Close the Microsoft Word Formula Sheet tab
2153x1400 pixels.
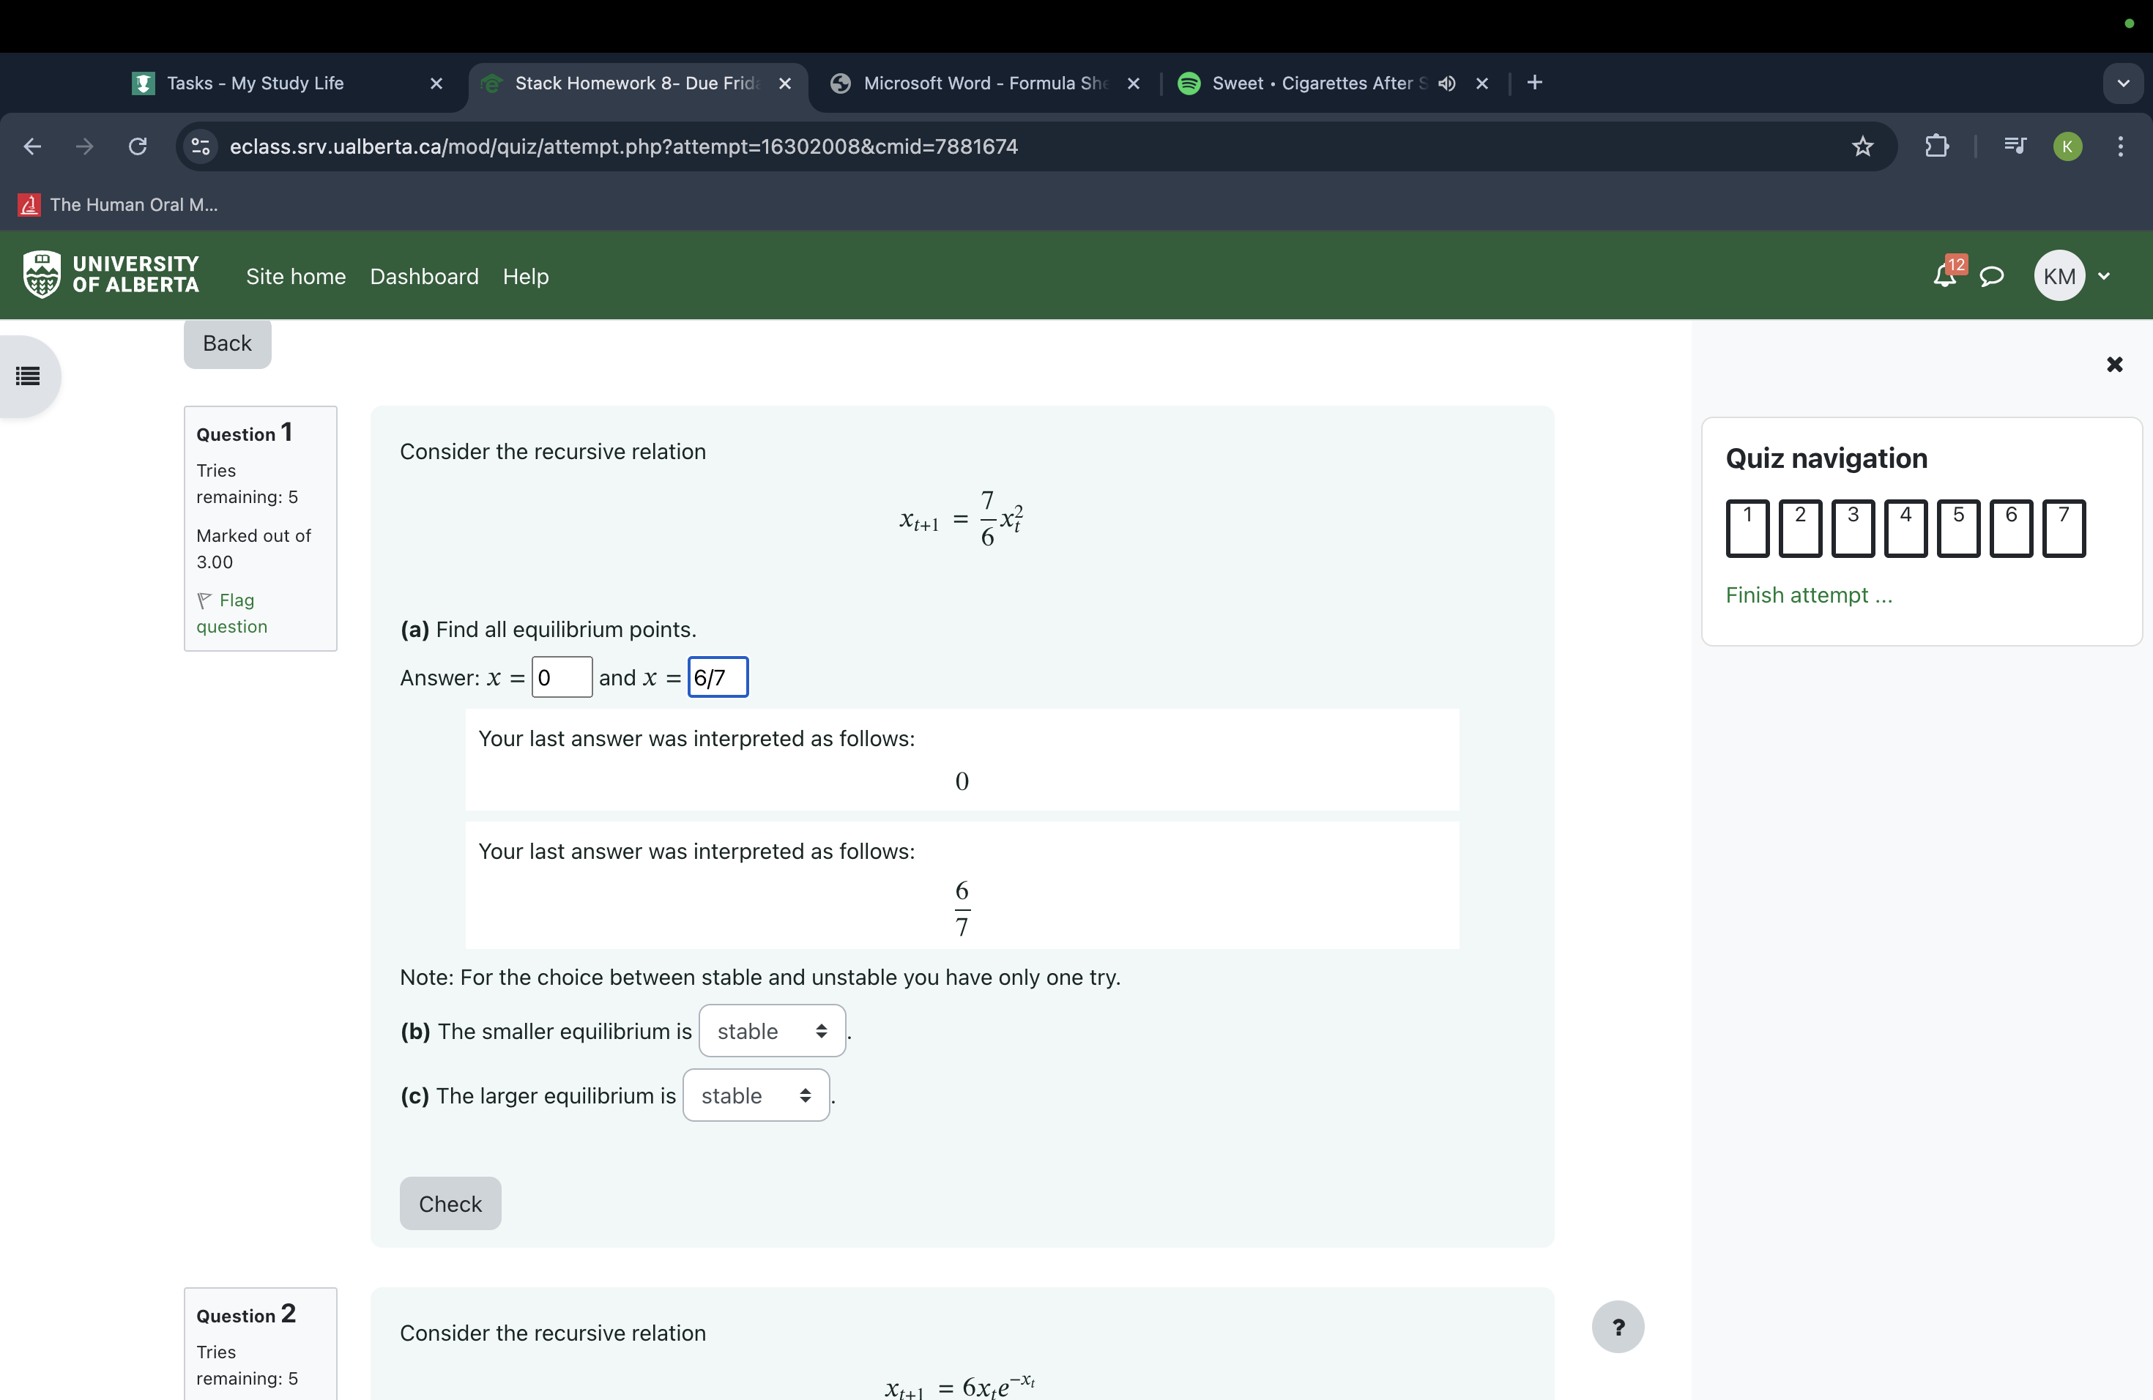[1134, 83]
